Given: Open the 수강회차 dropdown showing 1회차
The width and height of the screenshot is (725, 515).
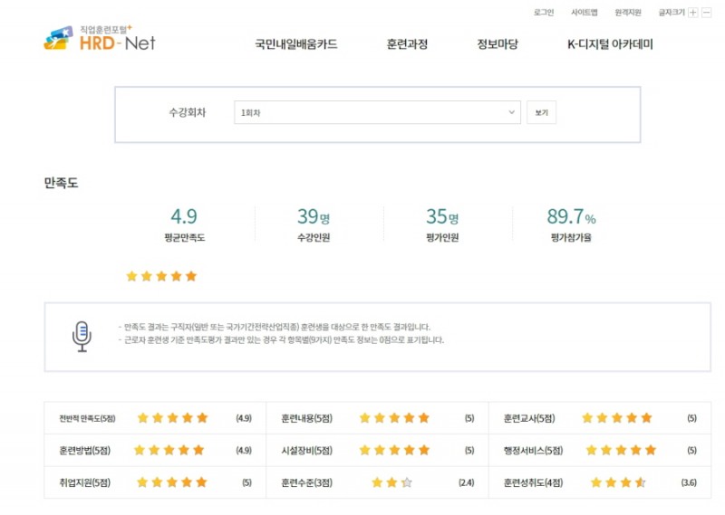Looking at the screenshot, I should tap(377, 112).
